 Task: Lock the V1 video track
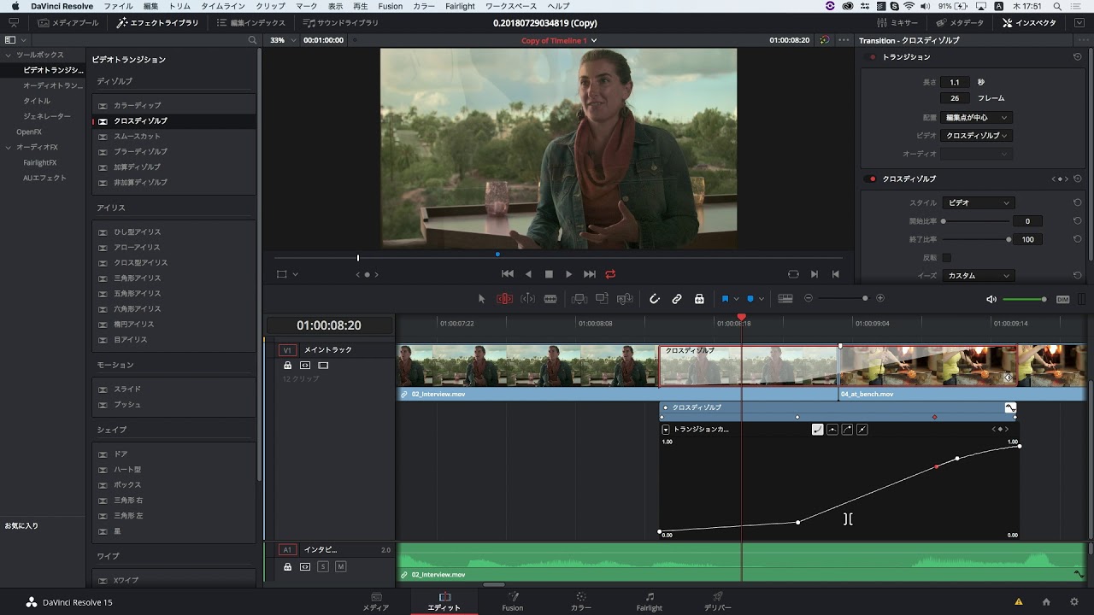[287, 366]
